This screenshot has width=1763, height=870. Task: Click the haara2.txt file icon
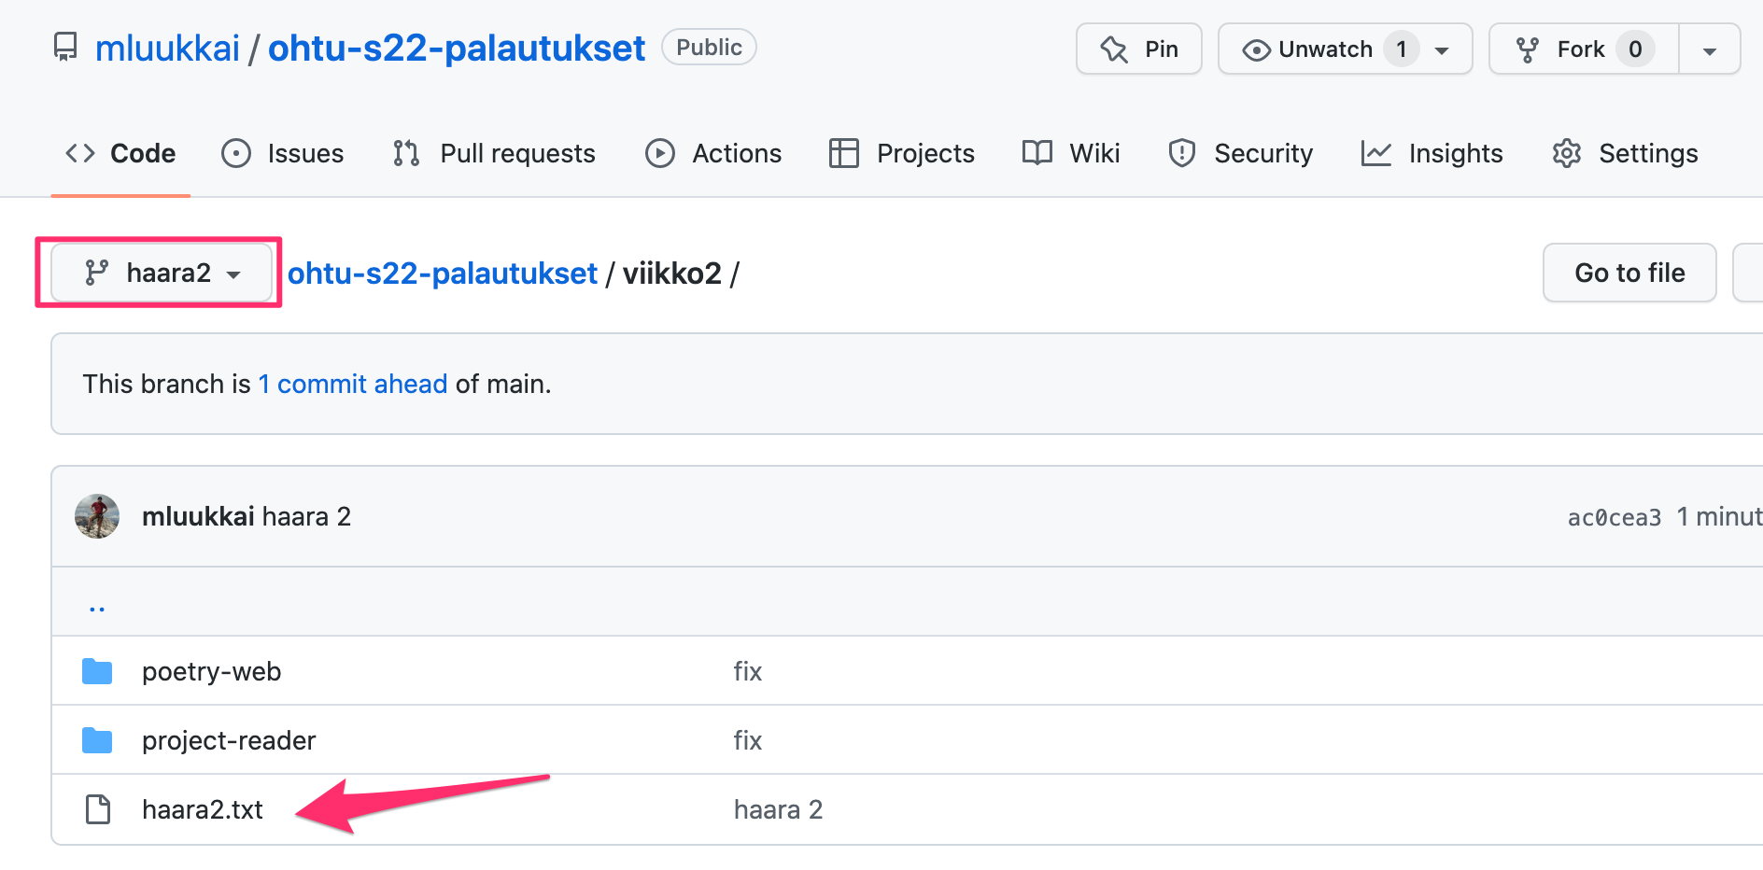[x=97, y=809]
